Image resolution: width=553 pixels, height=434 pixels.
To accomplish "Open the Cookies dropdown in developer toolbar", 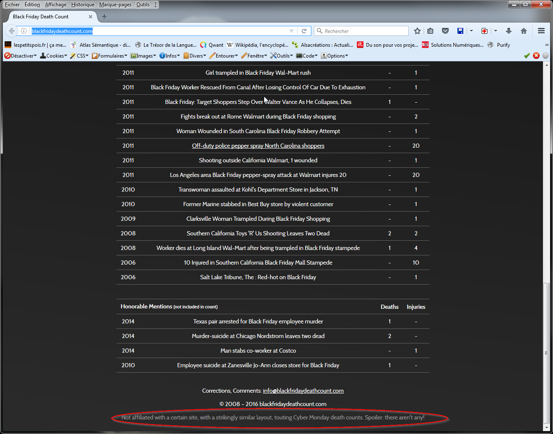I will coord(53,56).
